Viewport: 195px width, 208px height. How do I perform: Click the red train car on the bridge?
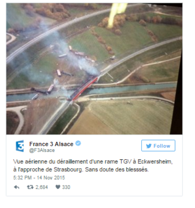tap(85, 89)
